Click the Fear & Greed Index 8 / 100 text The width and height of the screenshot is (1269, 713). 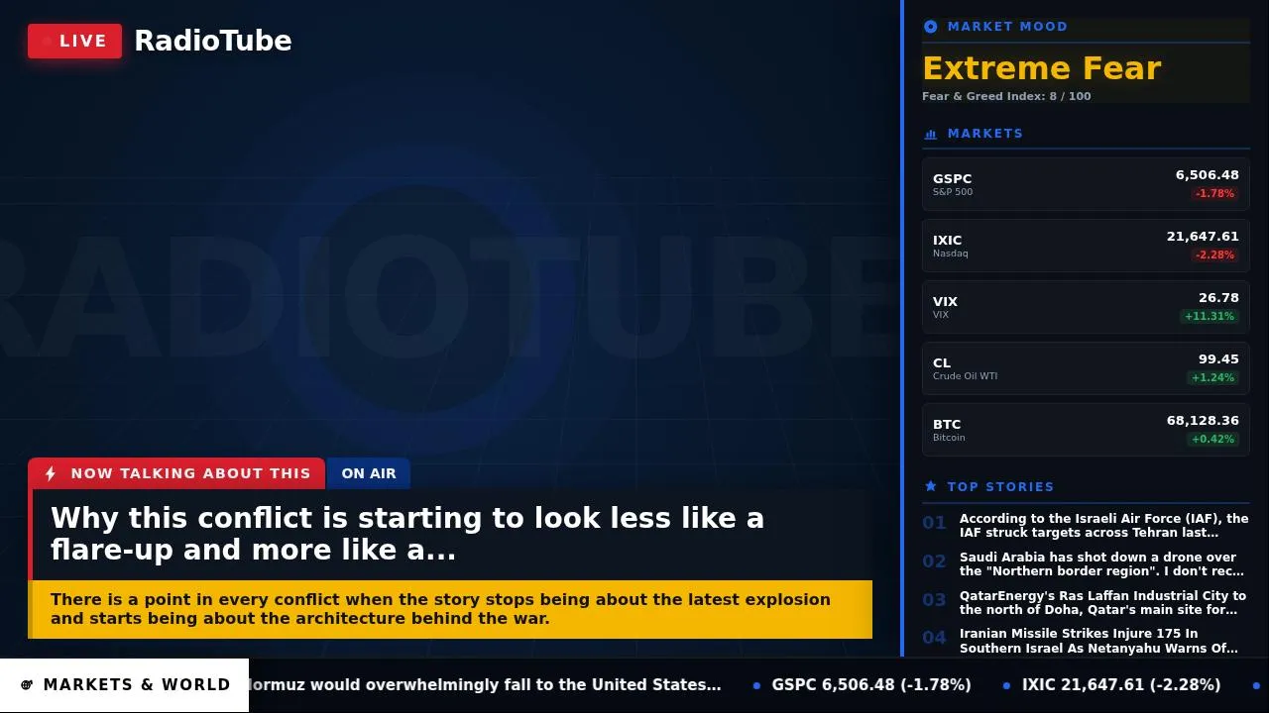1006,97
